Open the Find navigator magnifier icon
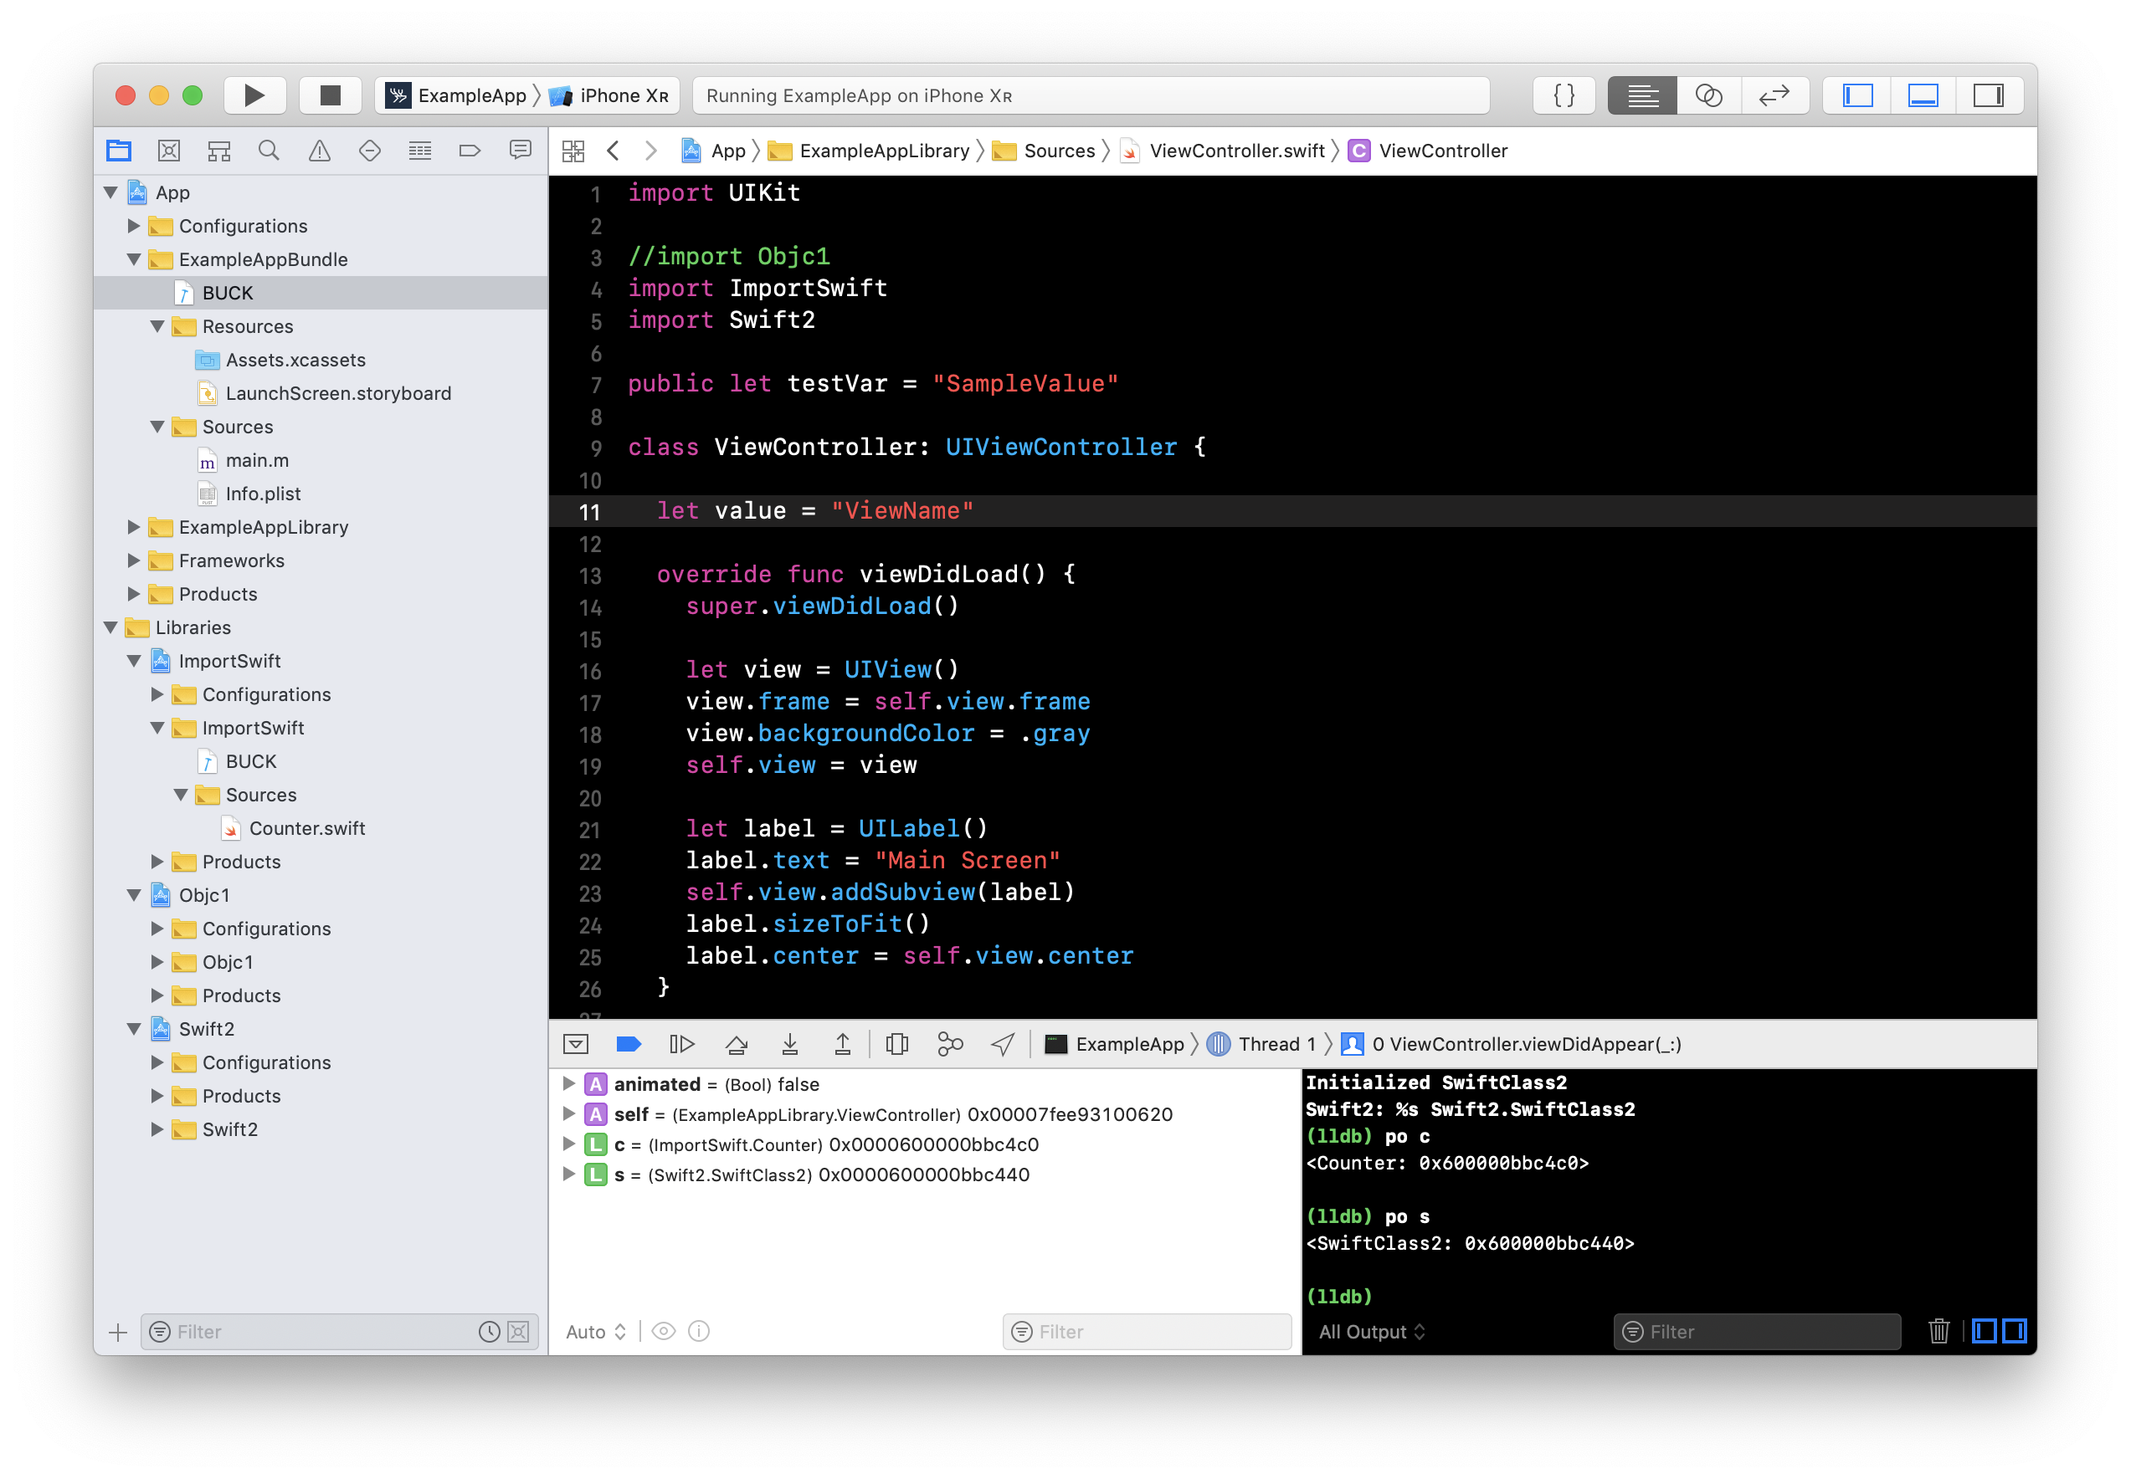Viewport: 2131px width, 1479px height. click(x=269, y=150)
